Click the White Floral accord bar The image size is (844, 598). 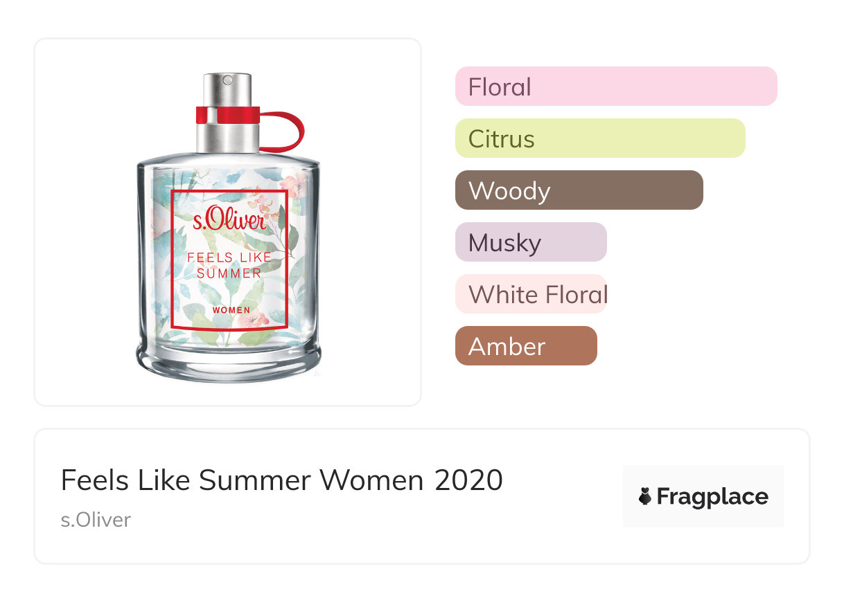pos(530,294)
